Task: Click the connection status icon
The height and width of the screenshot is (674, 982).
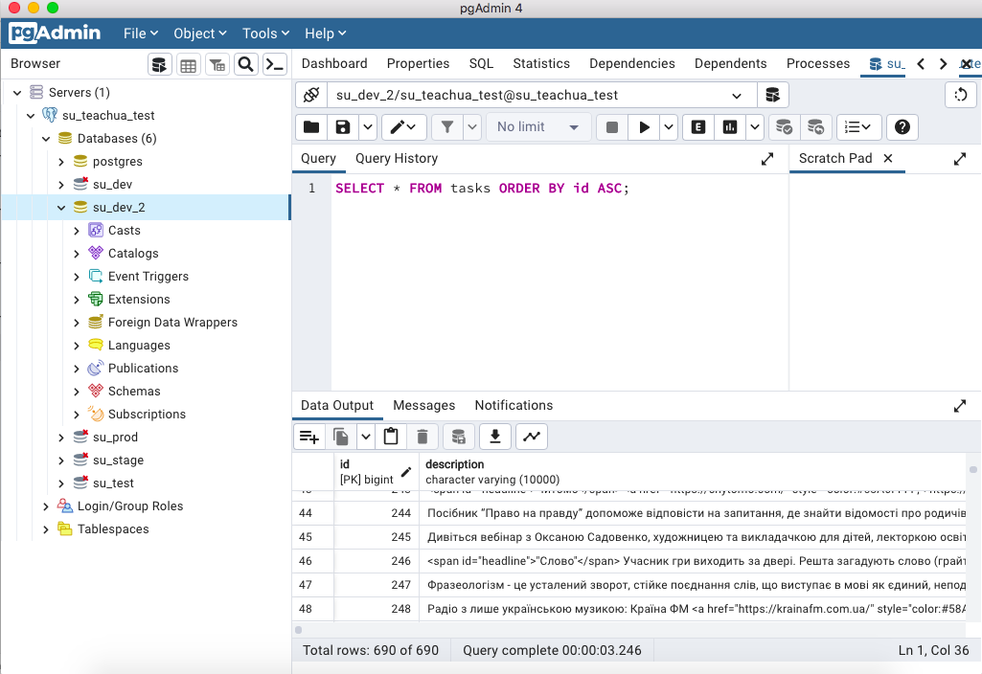Action: click(311, 95)
